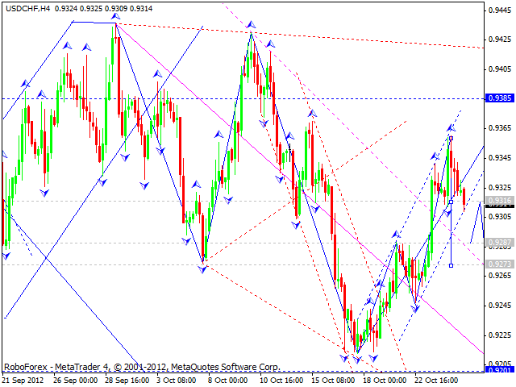Image resolution: width=516 pixels, height=387 pixels.
Task: Click the 0.9445 price axis label
Action: (500, 10)
